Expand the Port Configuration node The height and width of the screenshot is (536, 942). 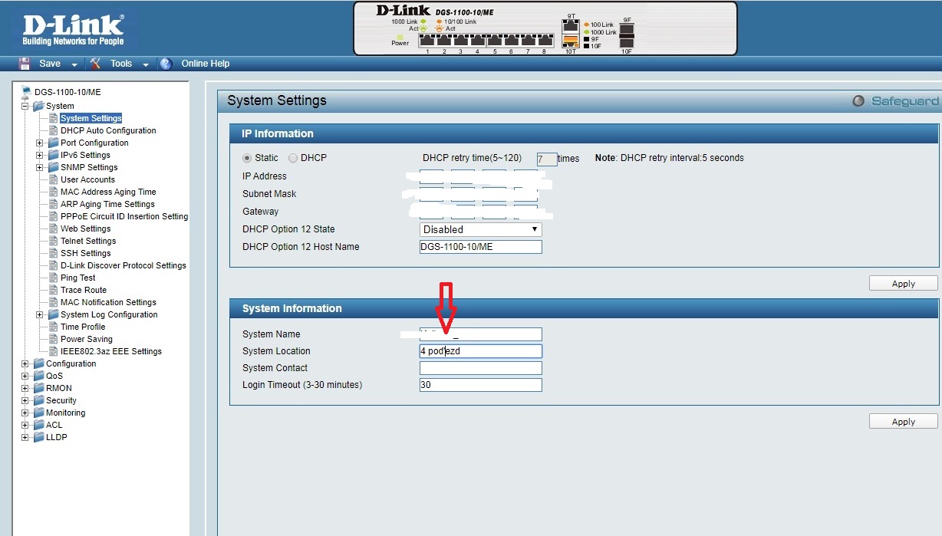(x=40, y=143)
